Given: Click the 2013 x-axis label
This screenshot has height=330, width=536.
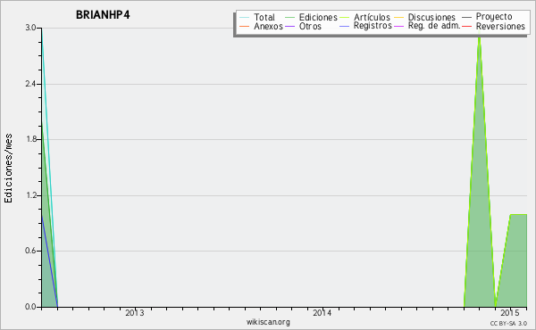Looking at the screenshot, I should click(x=134, y=313).
